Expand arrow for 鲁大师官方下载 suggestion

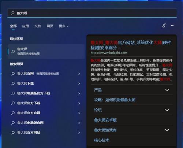79,103
